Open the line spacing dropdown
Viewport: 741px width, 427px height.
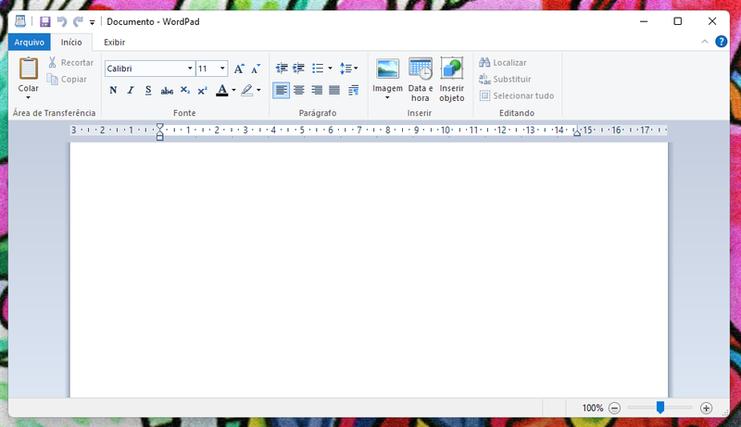[349, 69]
